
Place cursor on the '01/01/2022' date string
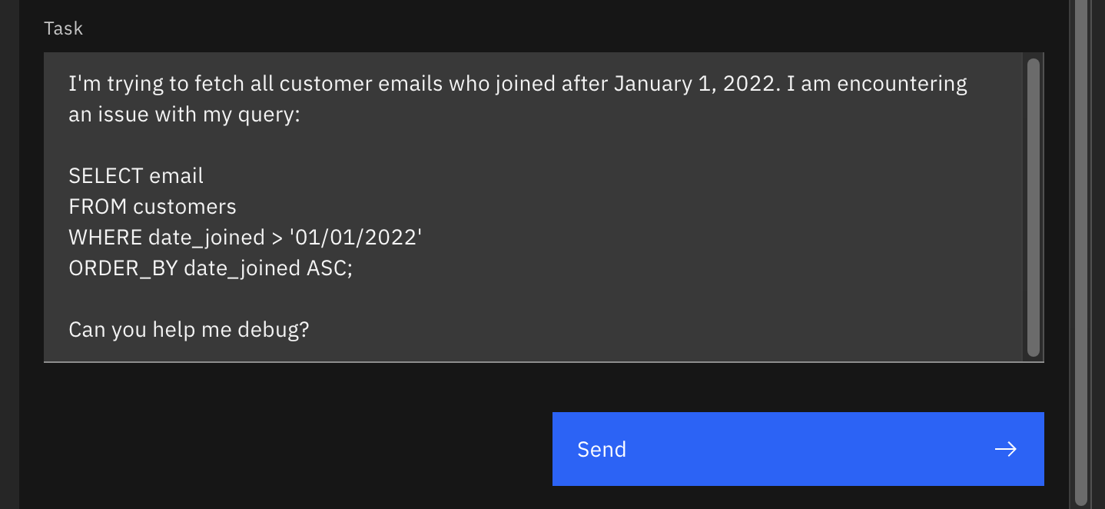(x=356, y=238)
